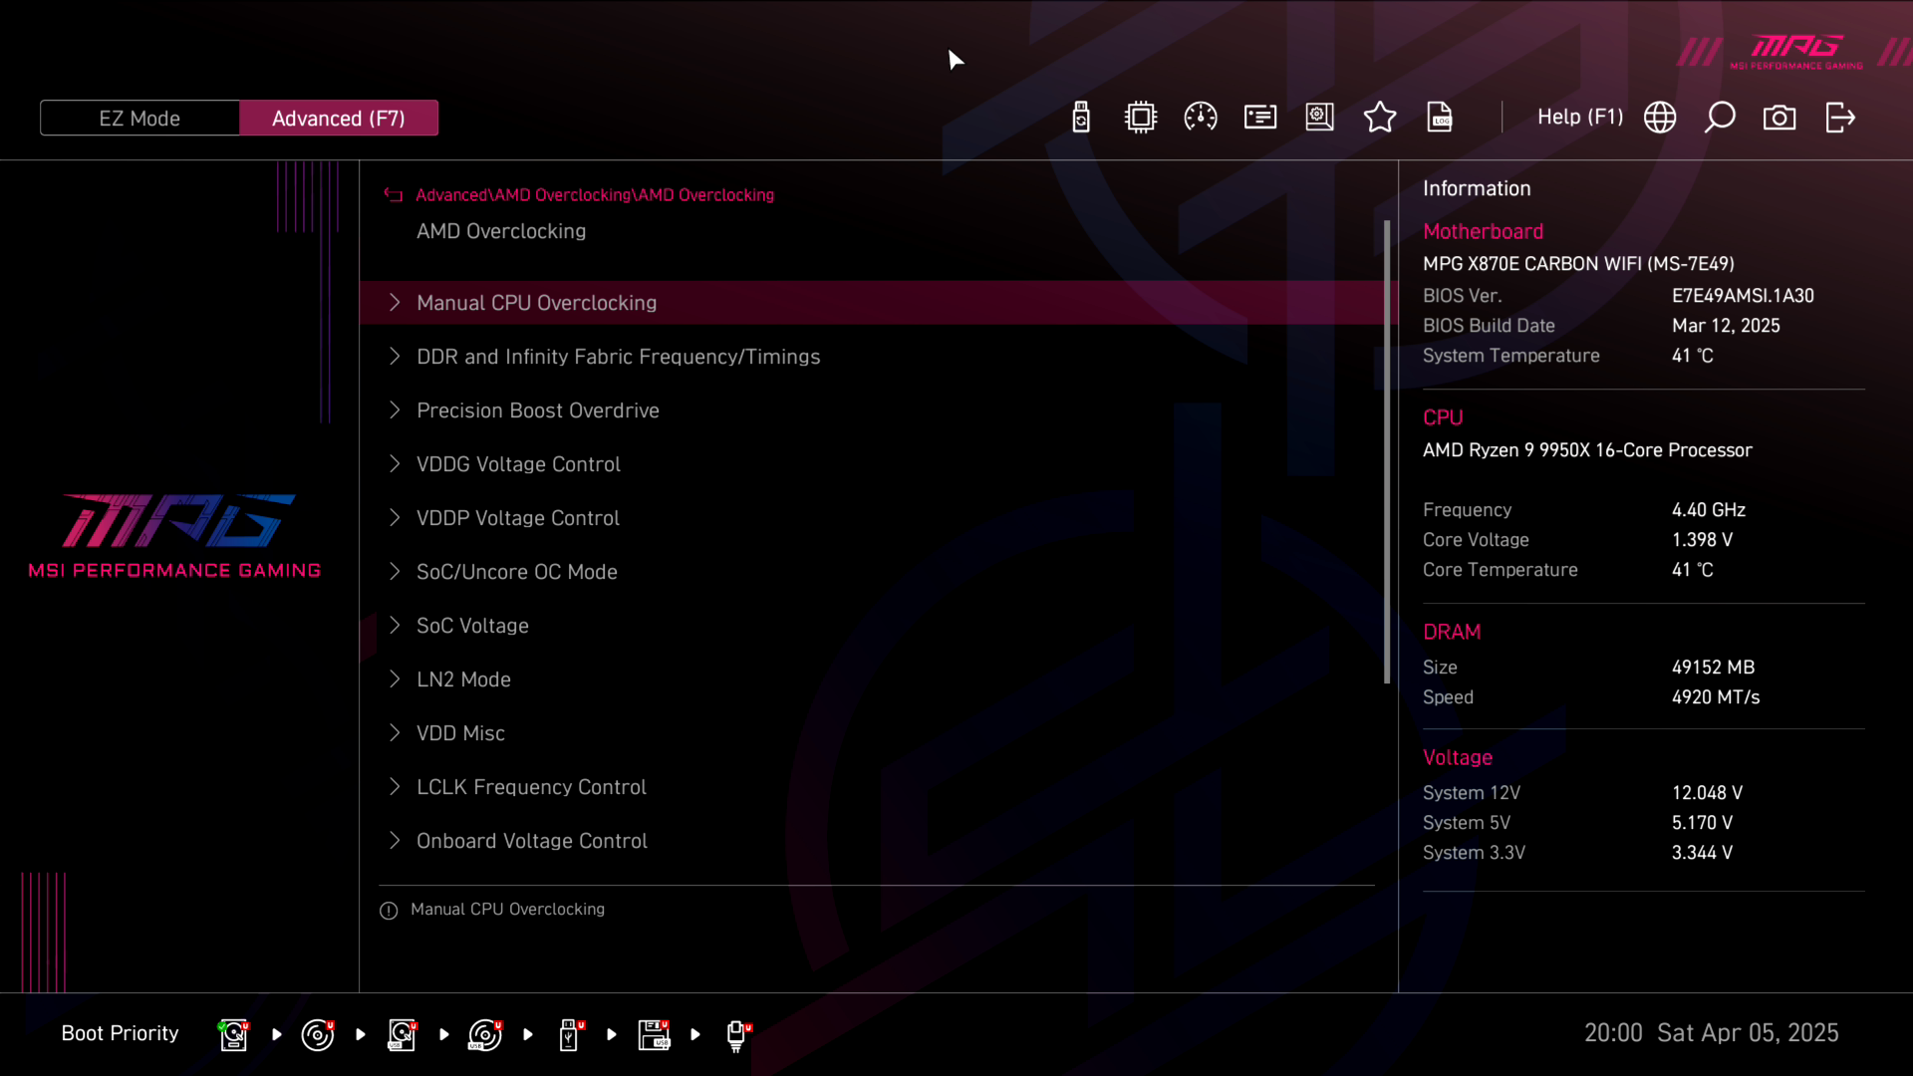
Task: Take screenshot with camera icon
Action: click(1779, 118)
